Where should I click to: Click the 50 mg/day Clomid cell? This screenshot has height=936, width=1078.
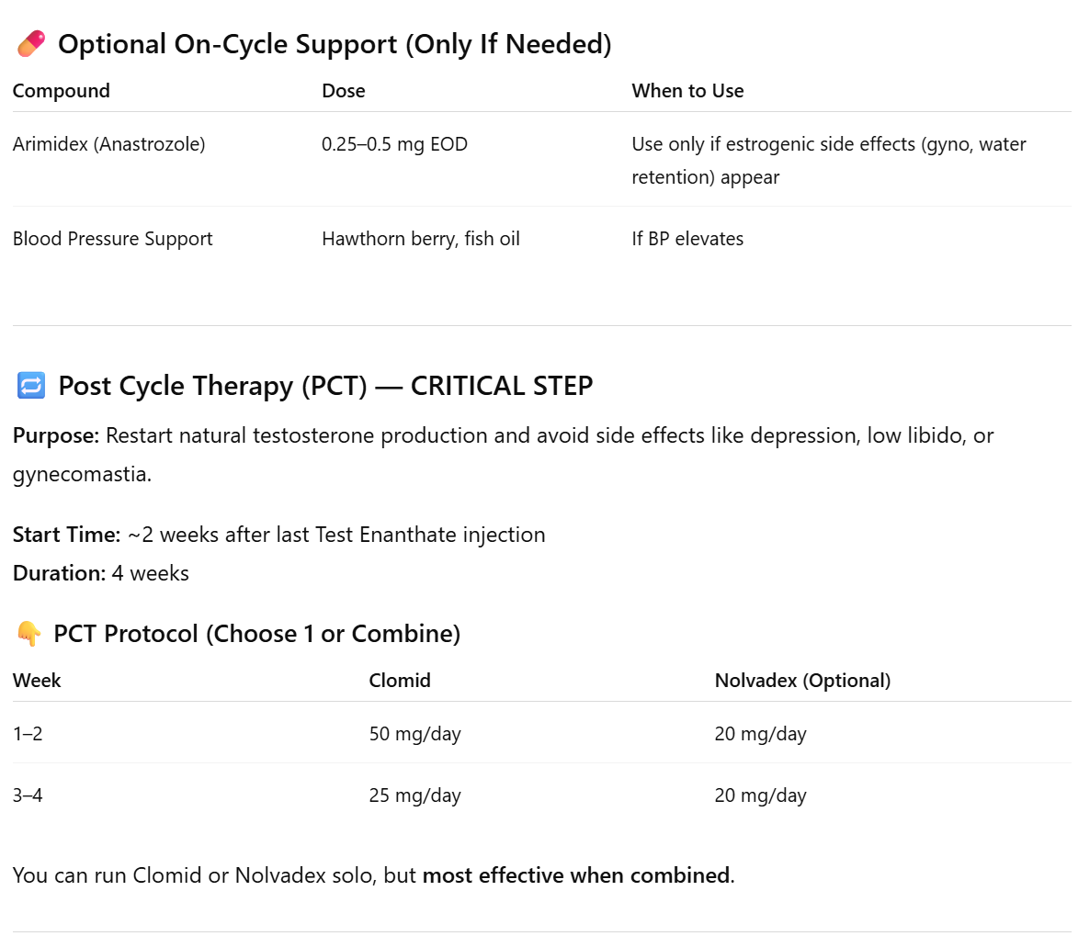pos(414,734)
